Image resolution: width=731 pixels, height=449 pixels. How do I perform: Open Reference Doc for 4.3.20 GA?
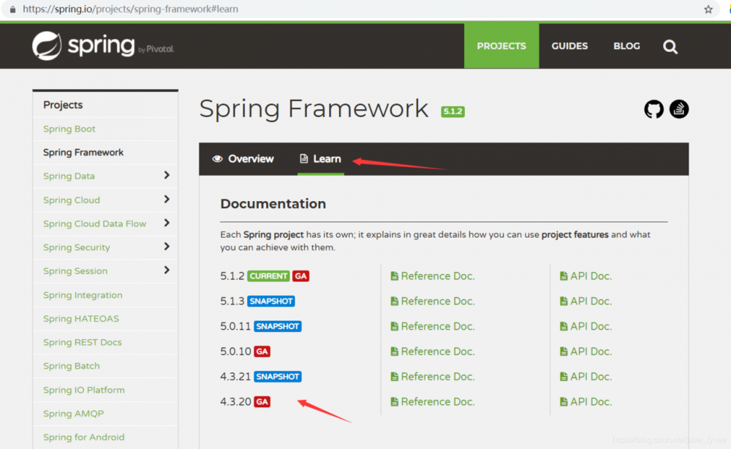pyautogui.click(x=433, y=402)
